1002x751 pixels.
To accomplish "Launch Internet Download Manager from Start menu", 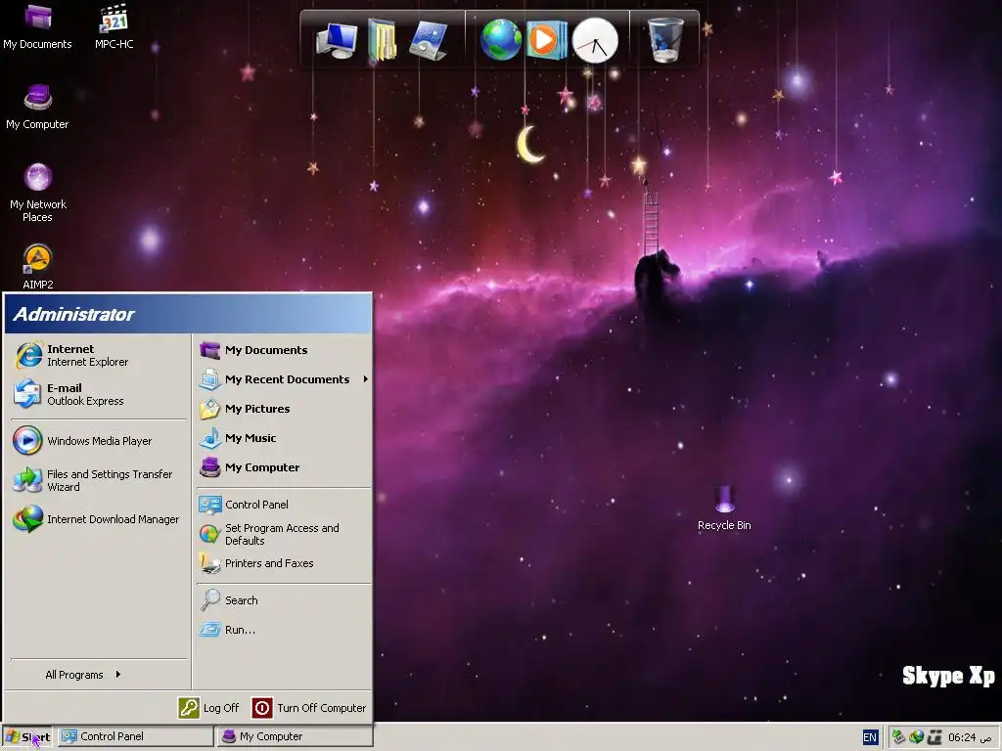I will click(x=99, y=519).
